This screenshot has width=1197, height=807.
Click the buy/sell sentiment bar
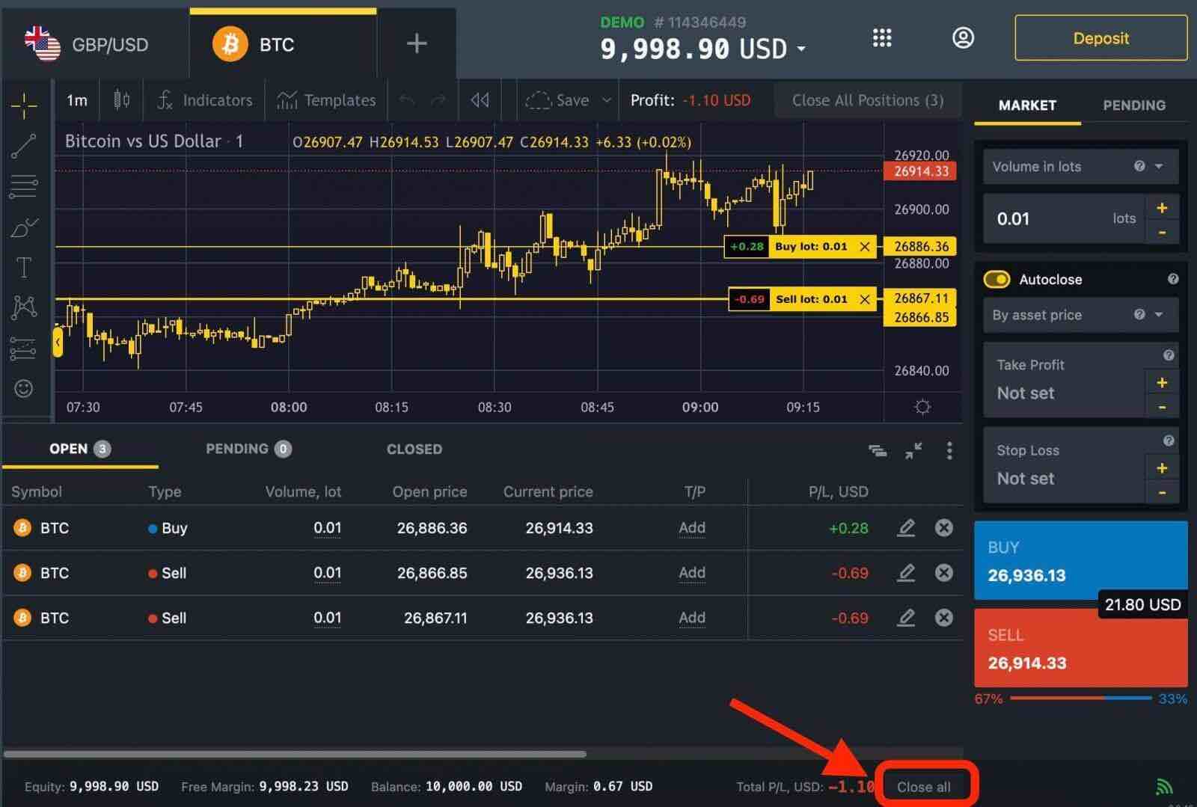pos(1080,699)
